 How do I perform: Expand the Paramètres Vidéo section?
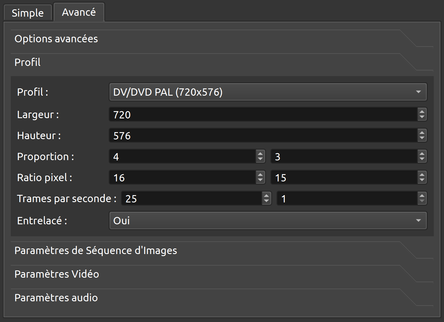coord(57,274)
